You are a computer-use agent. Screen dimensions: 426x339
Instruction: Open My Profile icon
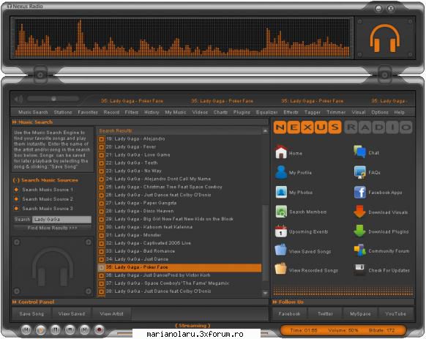pos(281,172)
